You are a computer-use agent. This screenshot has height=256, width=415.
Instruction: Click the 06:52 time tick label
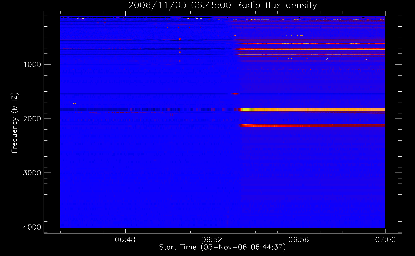pyautogui.click(x=212, y=240)
